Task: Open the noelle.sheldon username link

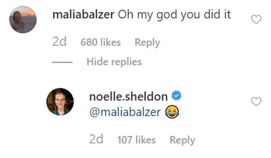Action: pos(129,97)
